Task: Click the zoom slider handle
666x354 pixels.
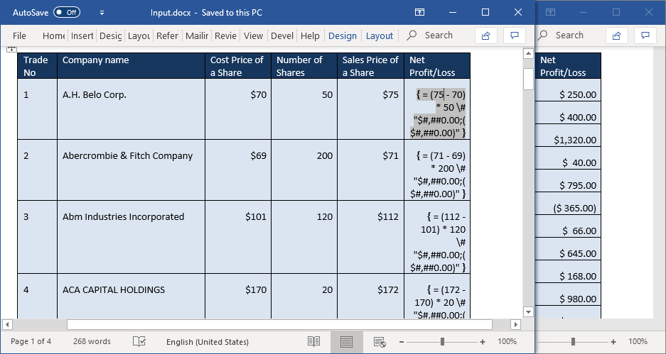Action: coord(442,341)
